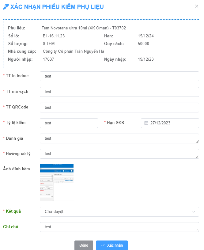Click into the TT mã vạch field

[x=119, y=92]
